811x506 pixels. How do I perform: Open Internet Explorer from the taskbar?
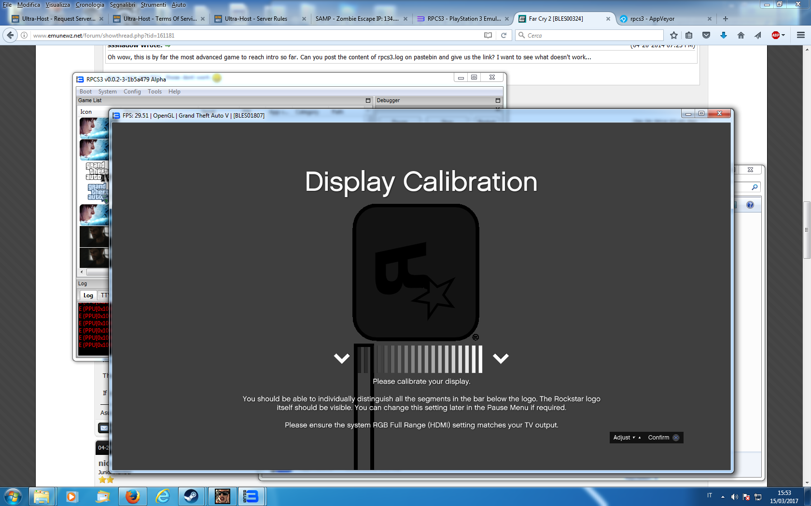163,496
